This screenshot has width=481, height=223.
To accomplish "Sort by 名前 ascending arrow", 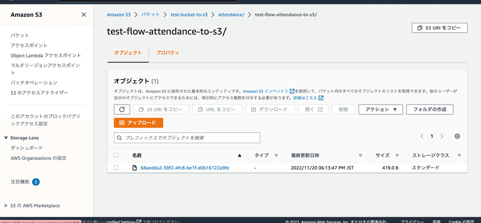I will click(240, 155).
